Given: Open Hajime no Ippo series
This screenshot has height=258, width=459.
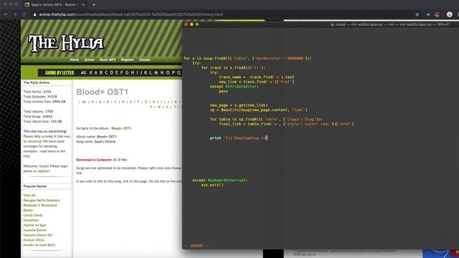Looking at the screenshot, I should [35, 225].
